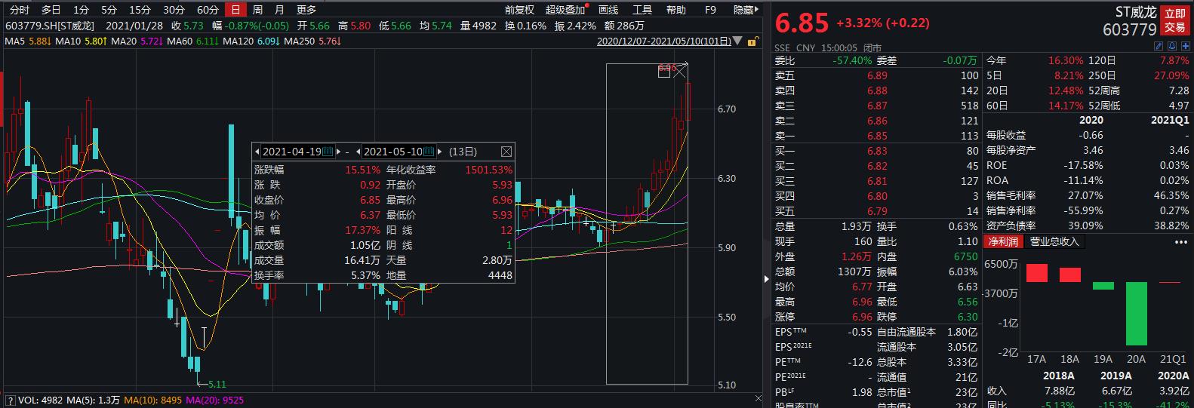1194x408 pixels.
Task: Open the 画线 drawing tools
Action: tap(608, 10)
